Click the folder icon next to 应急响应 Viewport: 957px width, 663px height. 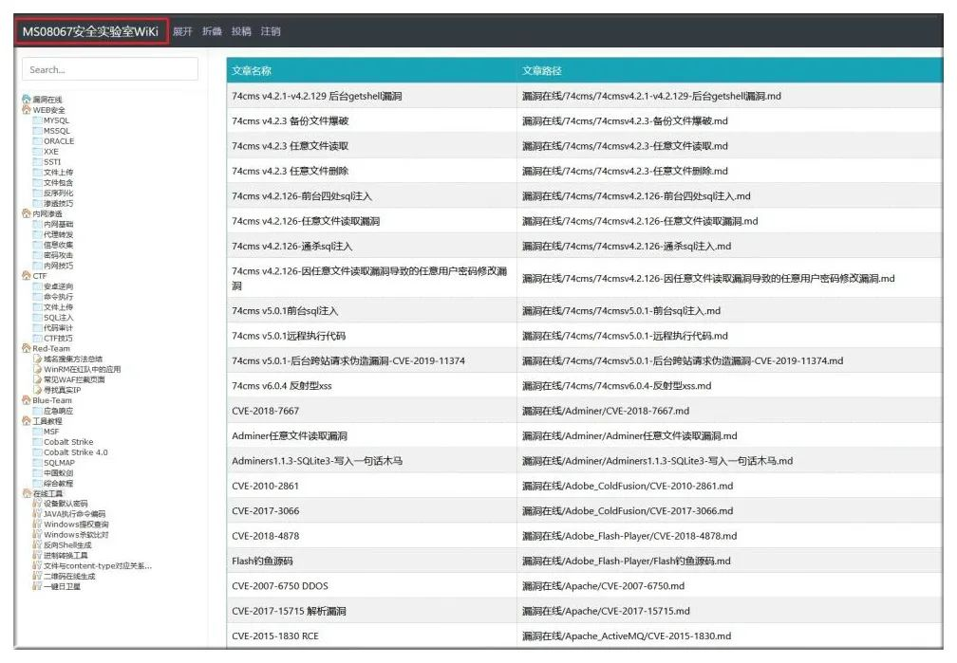[x=37, y=411]
